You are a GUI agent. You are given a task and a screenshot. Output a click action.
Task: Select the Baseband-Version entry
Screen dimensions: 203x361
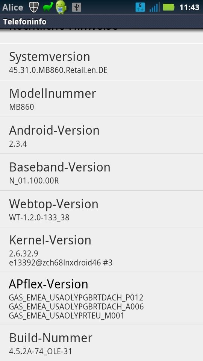pyautogui.click(x=101, y=172)
